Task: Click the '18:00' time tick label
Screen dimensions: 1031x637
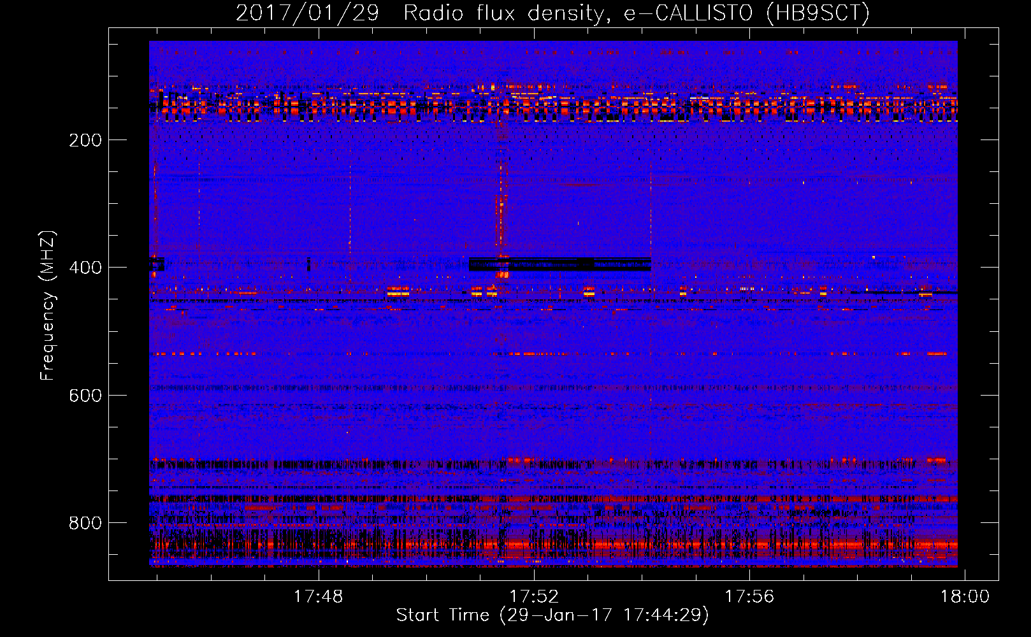Action: pyautogui.click(x=965, y=596)
